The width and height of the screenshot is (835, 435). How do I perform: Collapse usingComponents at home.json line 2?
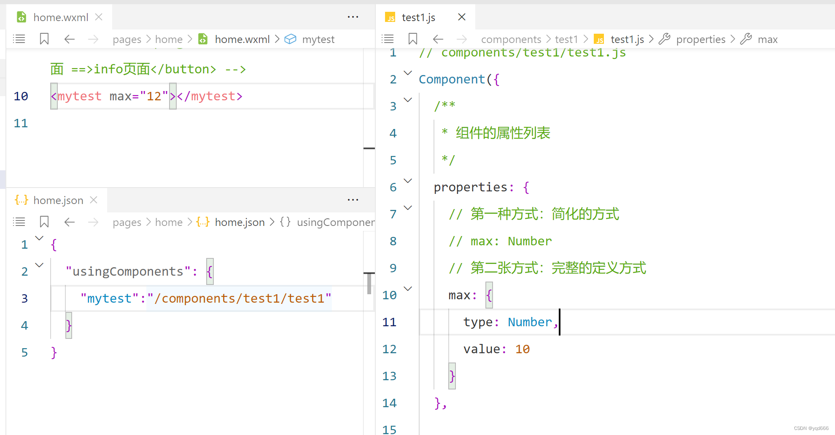click(x=39, y=265)
